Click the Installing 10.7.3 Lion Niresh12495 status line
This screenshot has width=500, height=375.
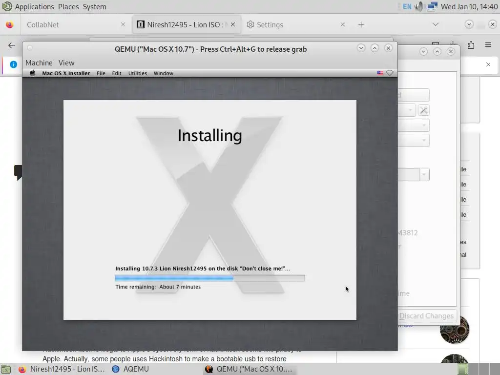pos(203,269)
